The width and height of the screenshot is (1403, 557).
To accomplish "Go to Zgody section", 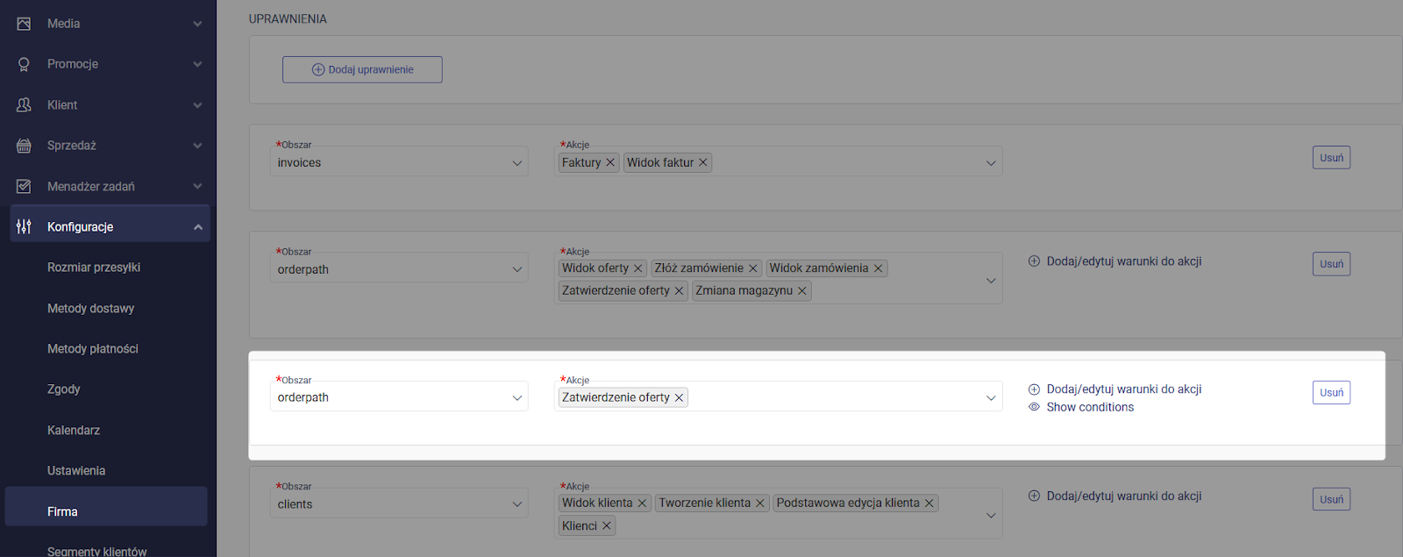I will point(63,389).
